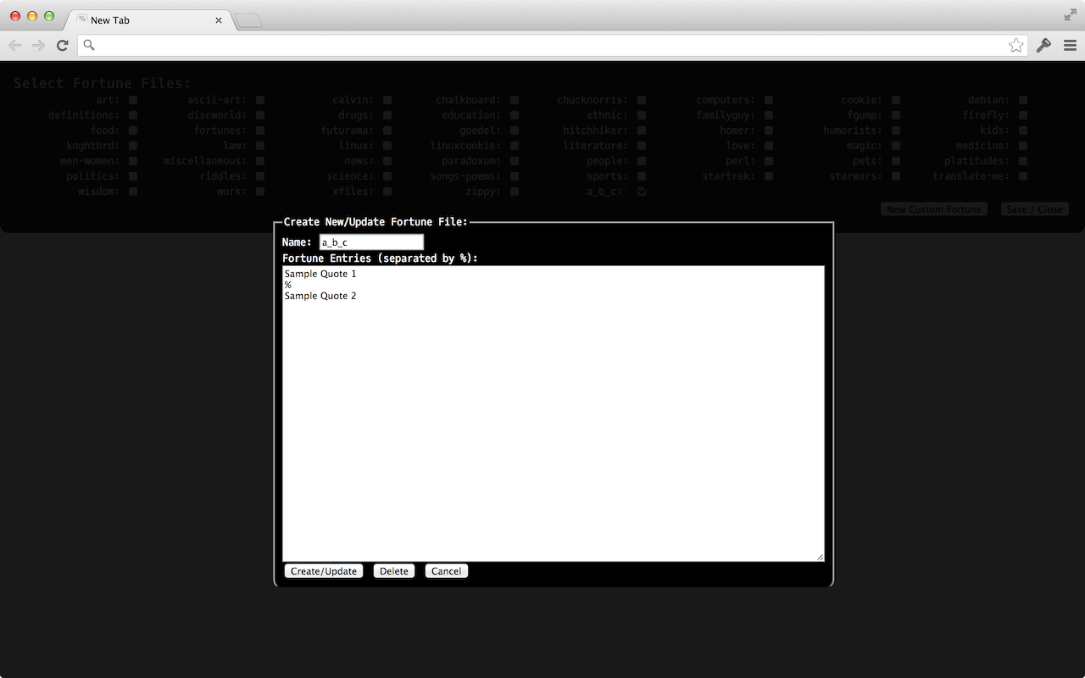Enable the wisdom checkbox
The width and height of the screenshot is (1085, 678).
coord(133,192)
